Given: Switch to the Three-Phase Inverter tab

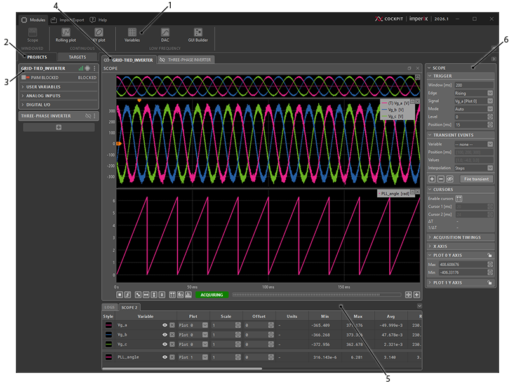Looking at the screenshot, I should tap(187, 60).
